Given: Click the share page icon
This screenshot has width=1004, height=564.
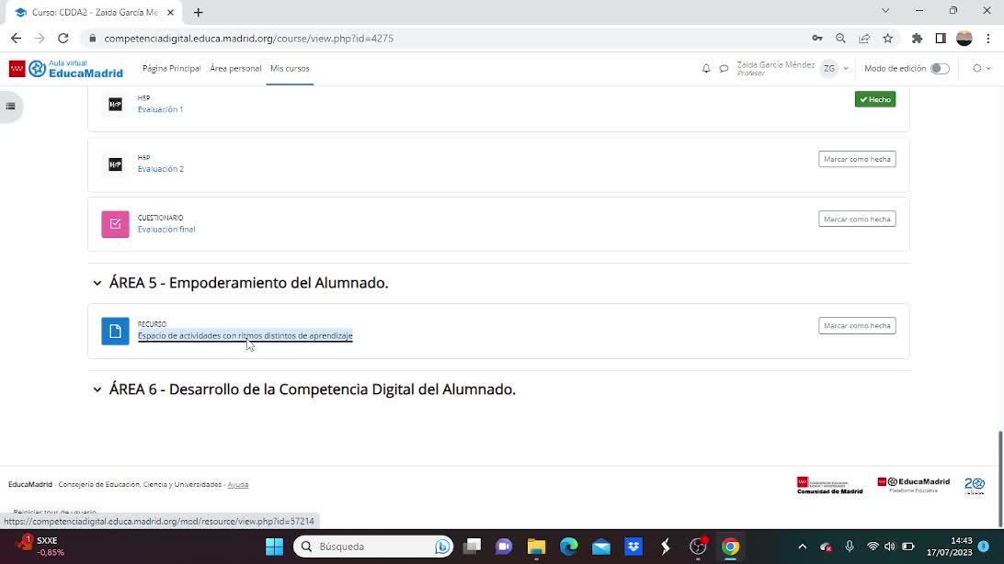Looking at the screenshot, I should pos(864,39).
